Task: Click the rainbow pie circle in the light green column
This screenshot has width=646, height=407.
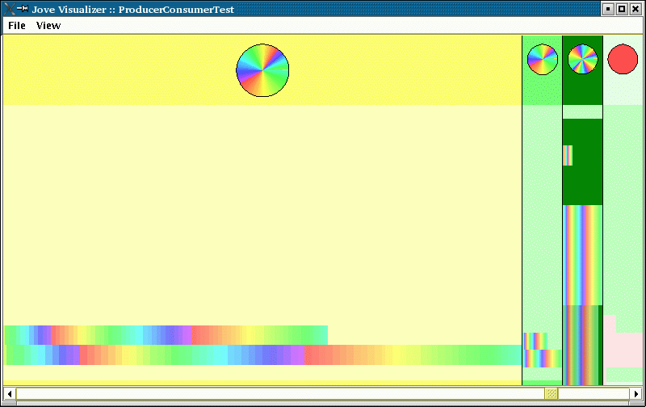Action: (542, 59)
